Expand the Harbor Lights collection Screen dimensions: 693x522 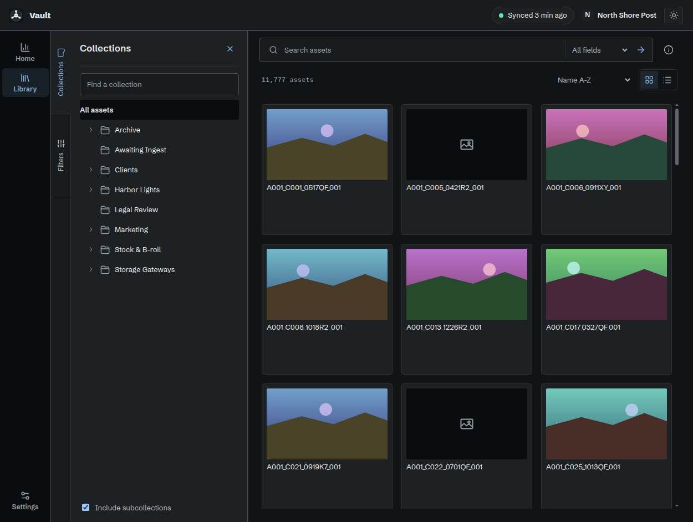(x=91, y=190)
